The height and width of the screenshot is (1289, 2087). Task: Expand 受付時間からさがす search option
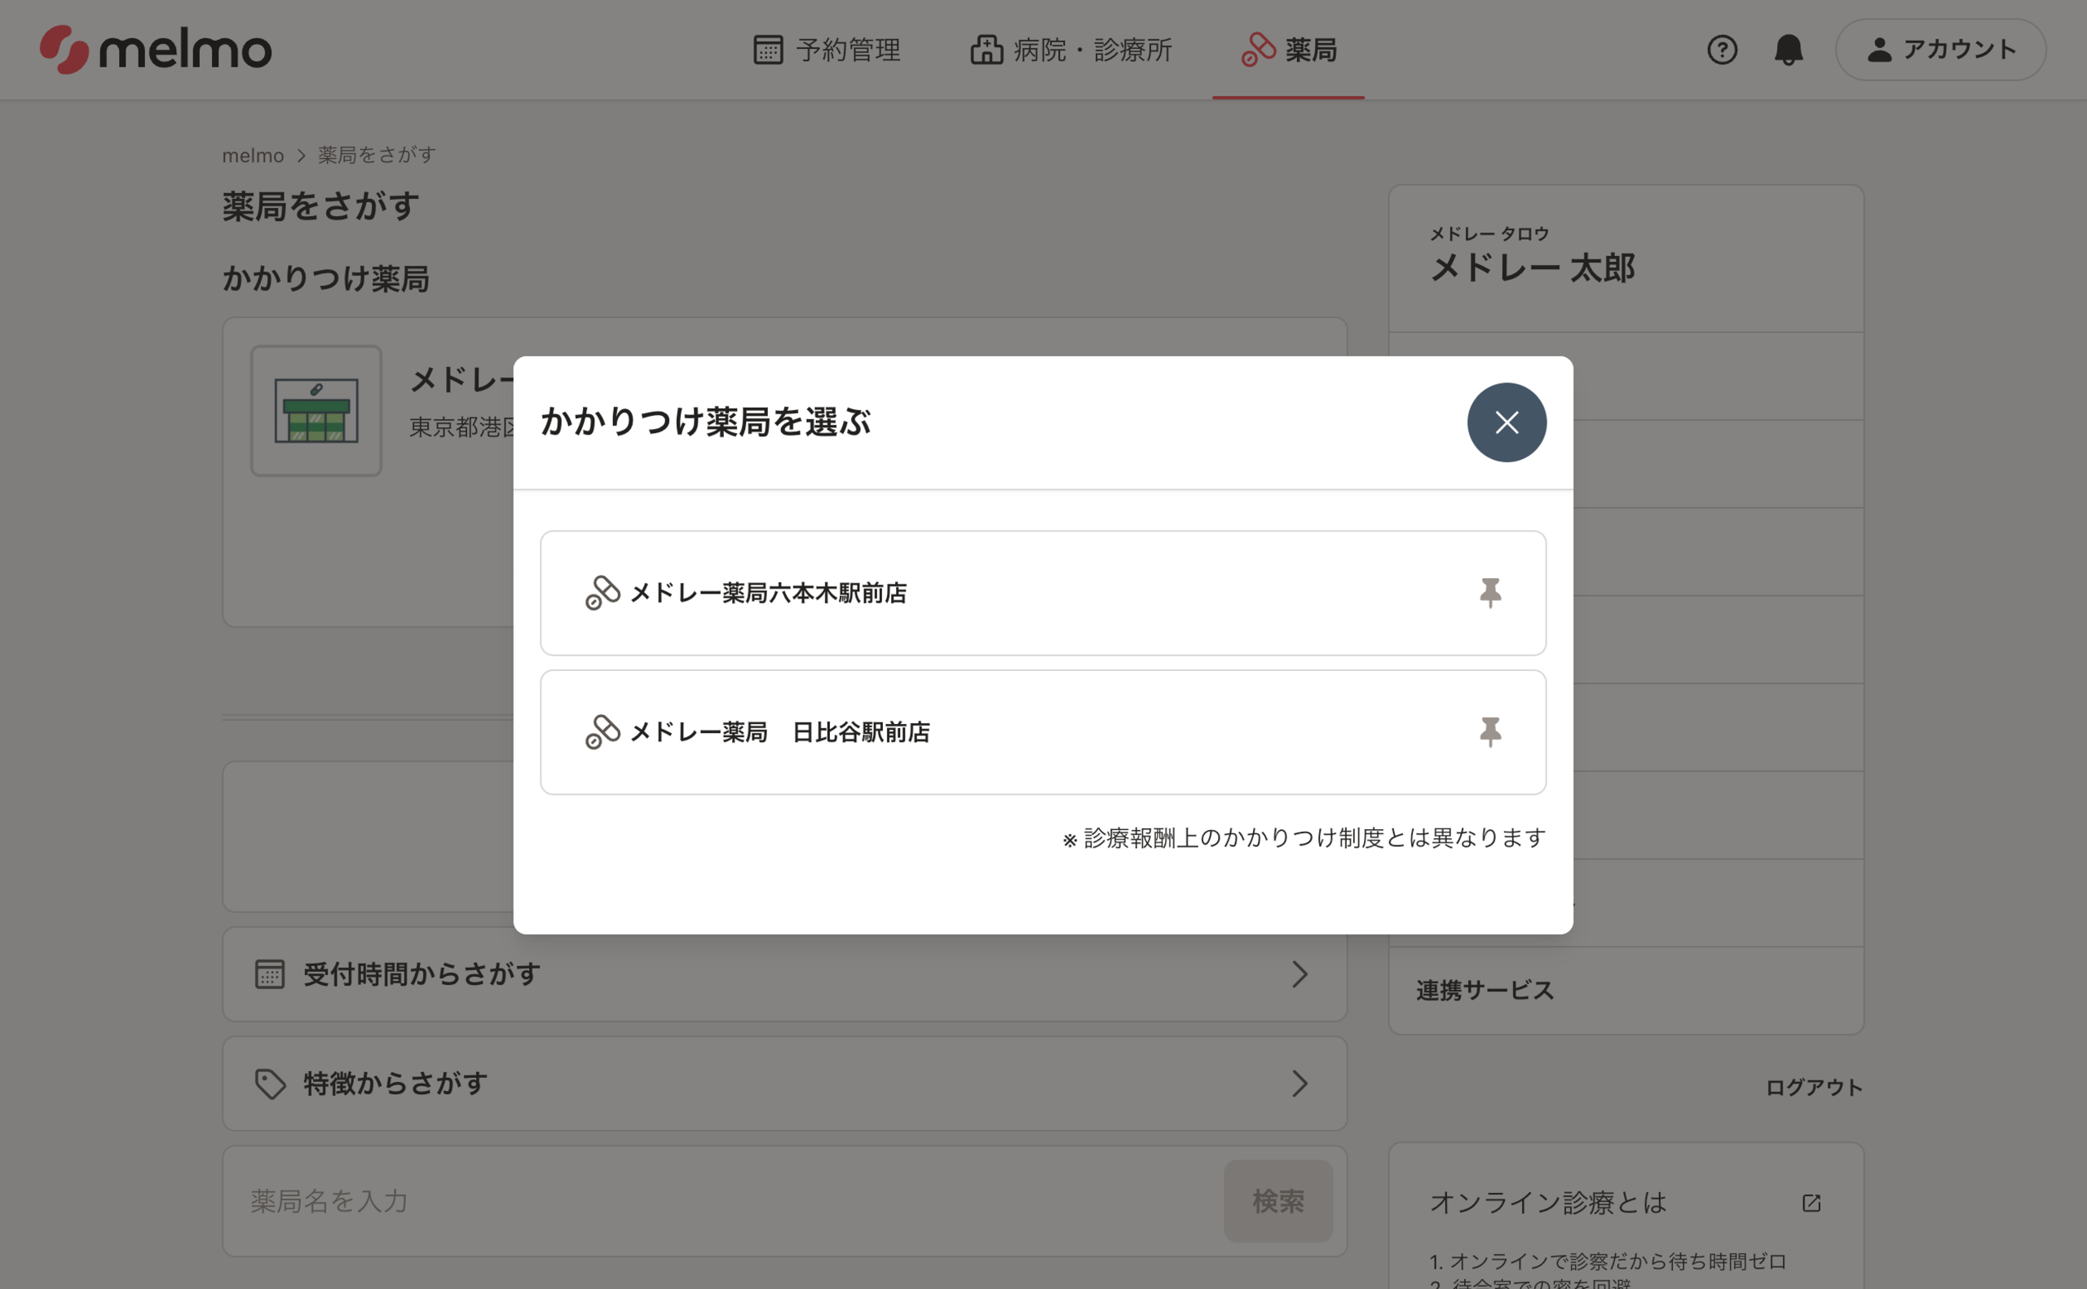tap(784, 974)
